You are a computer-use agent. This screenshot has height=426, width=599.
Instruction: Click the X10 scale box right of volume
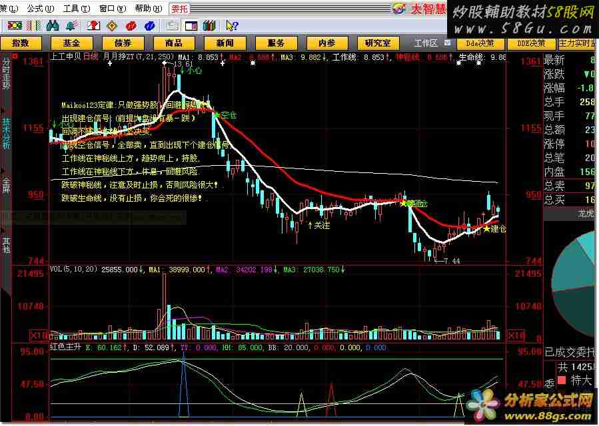pyautogui.click(x=515, y=335)
